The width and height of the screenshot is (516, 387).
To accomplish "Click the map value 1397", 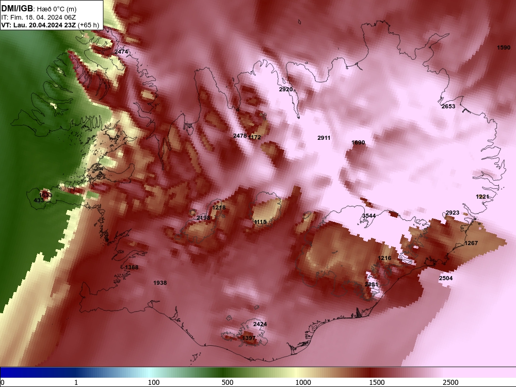I will coord(249,338).
